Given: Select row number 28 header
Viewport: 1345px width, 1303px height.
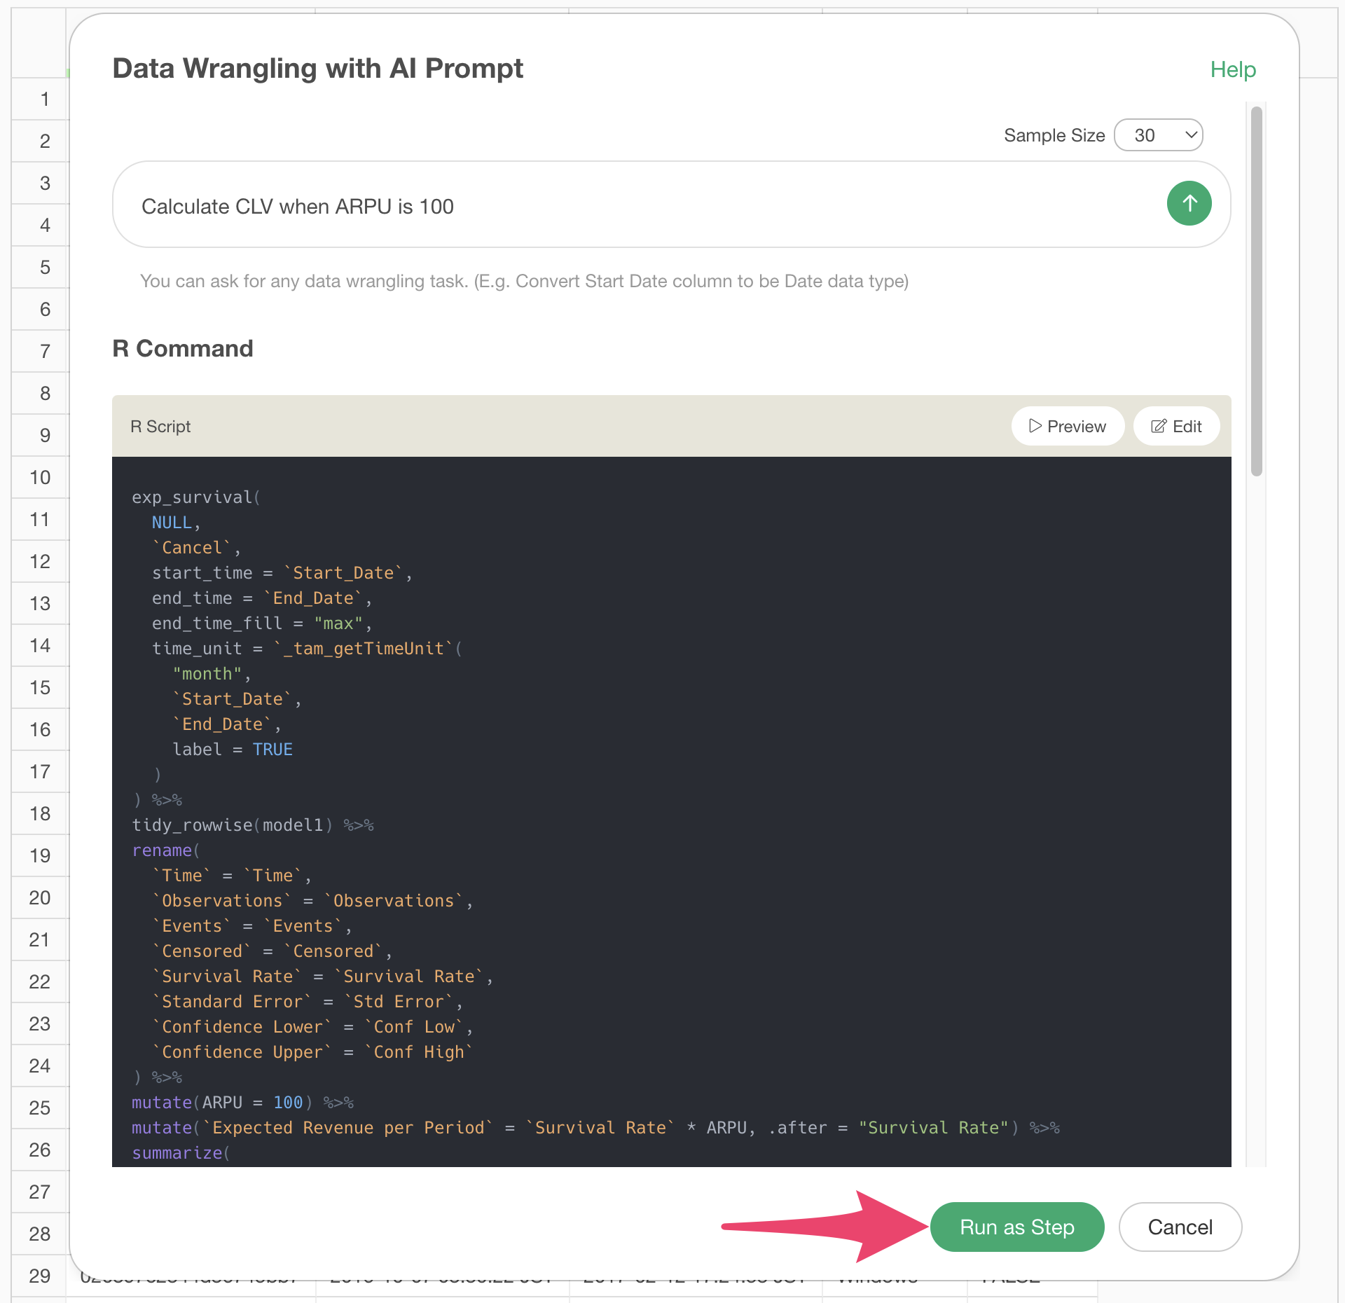Looking at the screenshot, I should click(41, 1234).
